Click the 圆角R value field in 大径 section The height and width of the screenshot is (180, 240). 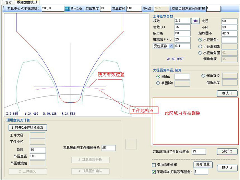(182, 77)
